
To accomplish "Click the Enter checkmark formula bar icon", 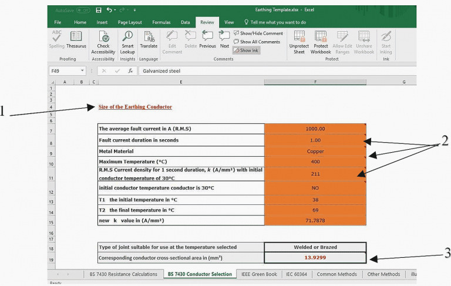I will (x=117, y=71).
